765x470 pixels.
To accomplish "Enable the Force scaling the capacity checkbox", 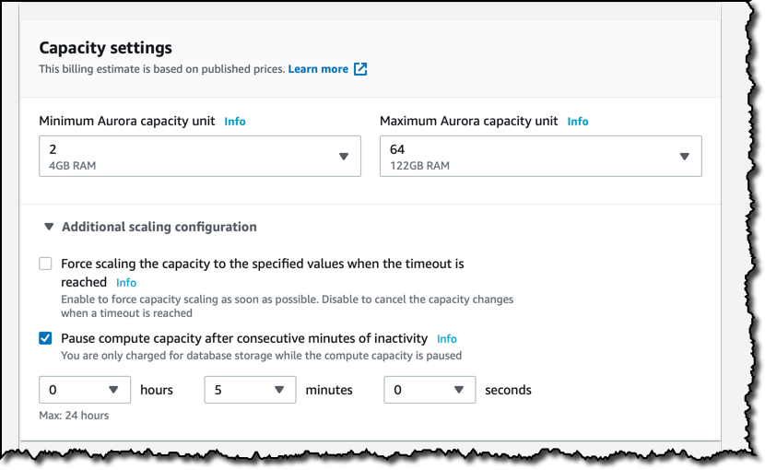I will [x=45, y=264].
